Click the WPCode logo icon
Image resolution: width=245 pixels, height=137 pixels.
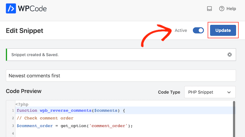coord(11,8)
